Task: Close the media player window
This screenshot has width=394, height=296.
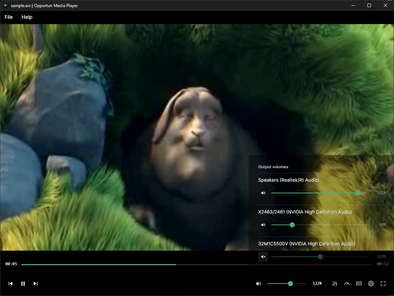Action: (385, 5)
